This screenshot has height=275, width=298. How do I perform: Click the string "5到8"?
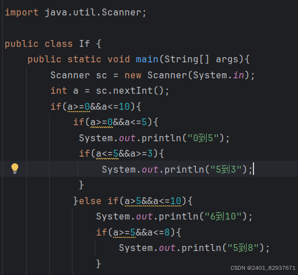243,248
